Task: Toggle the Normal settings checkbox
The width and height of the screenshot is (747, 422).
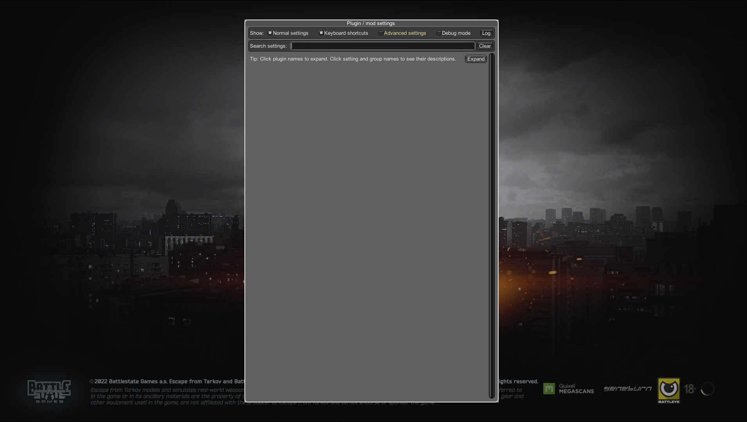Action: click(x=270, y=33)
